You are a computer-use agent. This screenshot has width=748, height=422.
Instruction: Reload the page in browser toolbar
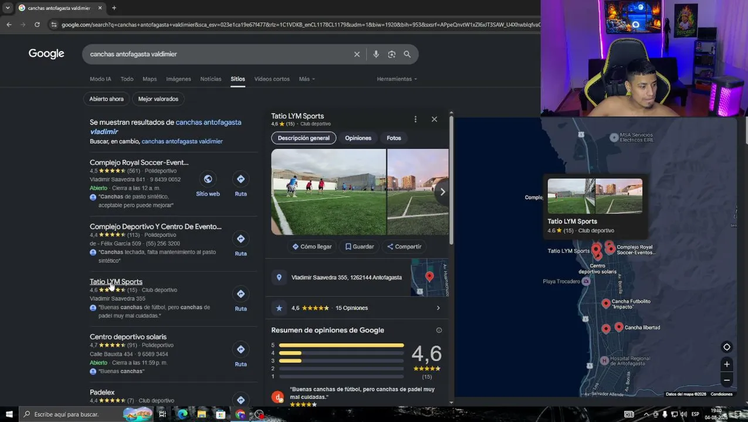(37, 25)
